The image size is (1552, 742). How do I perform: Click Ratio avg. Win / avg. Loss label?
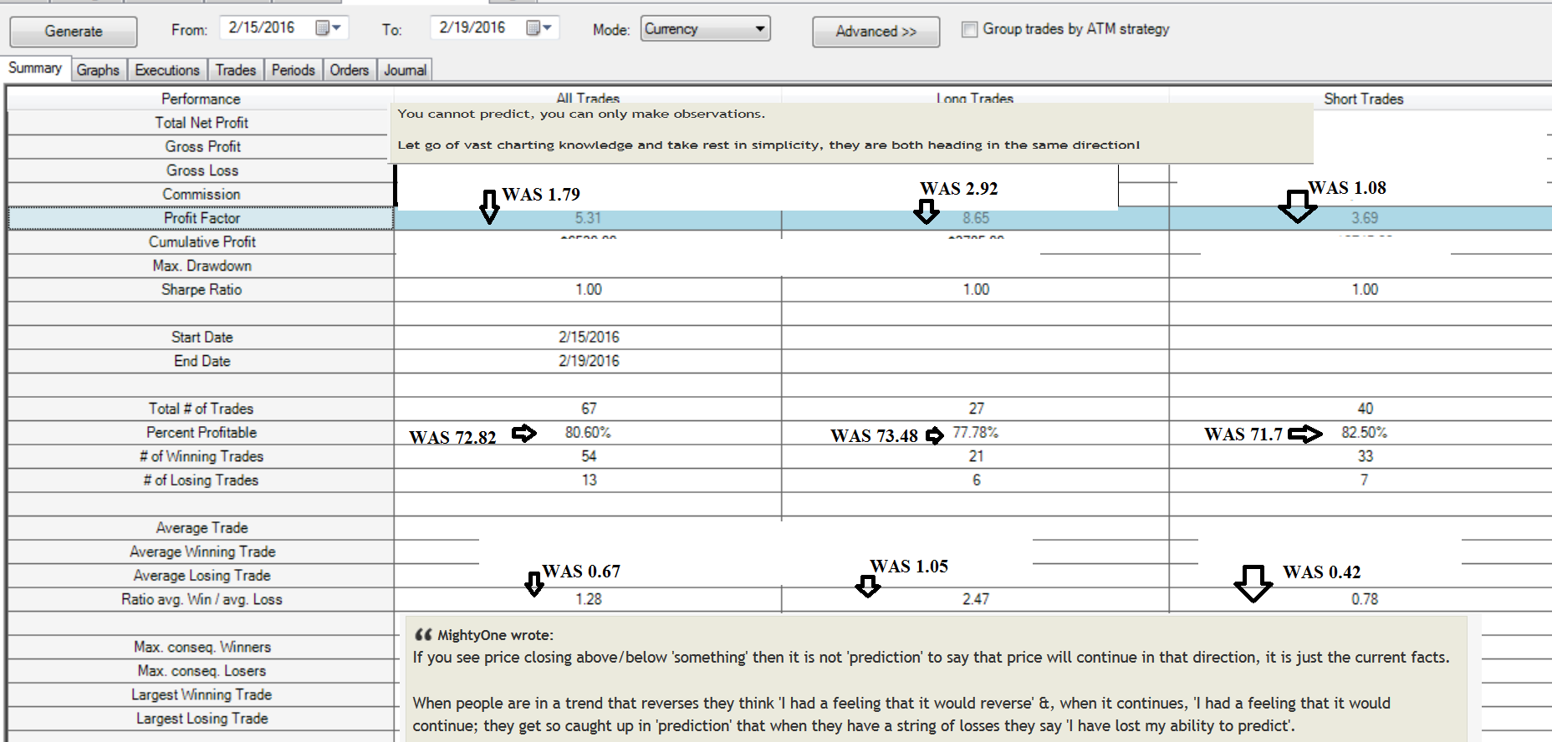pyautogui.click(x=202, y=599)
